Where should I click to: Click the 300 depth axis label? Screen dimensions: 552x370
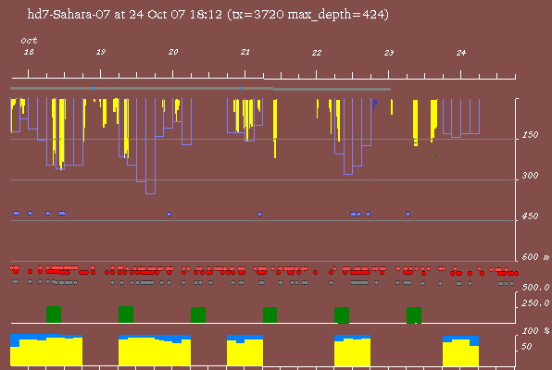click(530, 176)
